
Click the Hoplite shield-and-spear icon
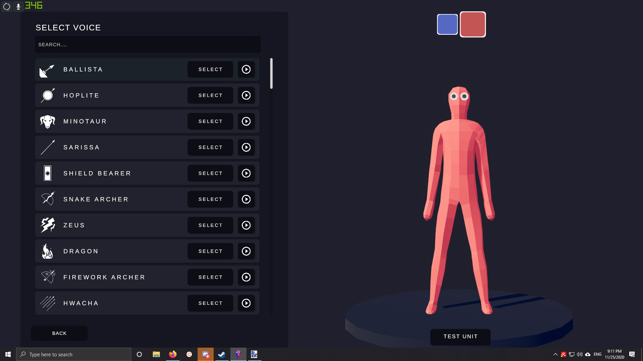pyautogui.click(x=48, y=96)
